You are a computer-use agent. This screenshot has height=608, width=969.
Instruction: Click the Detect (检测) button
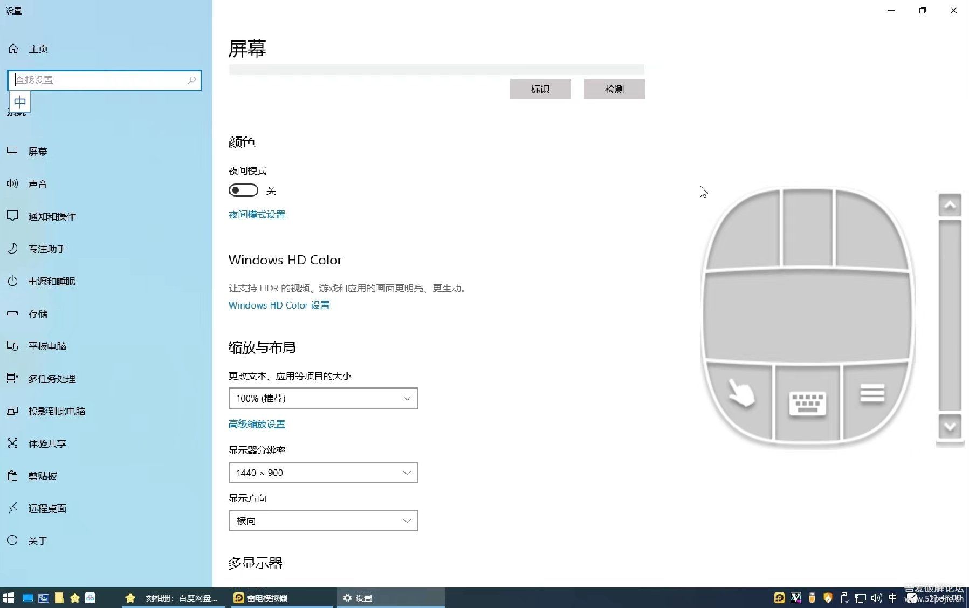click(x=614, y=90)
